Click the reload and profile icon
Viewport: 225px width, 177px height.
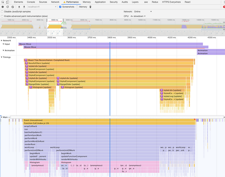[x=8, y=7]
